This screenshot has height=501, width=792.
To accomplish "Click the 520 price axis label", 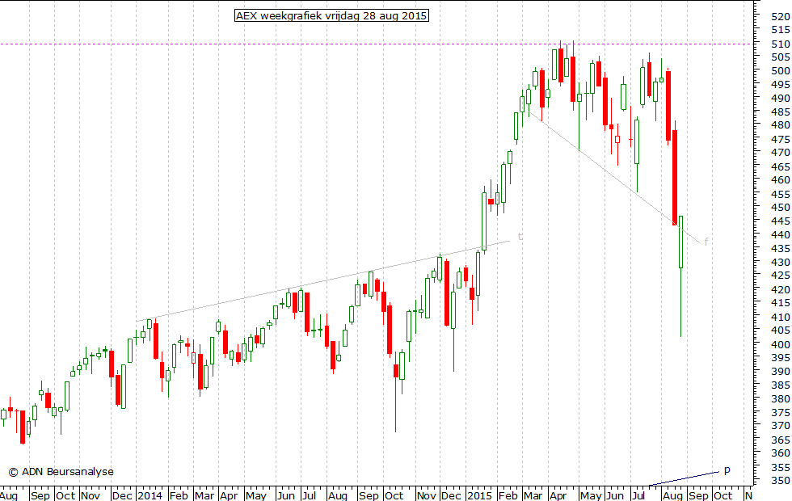I will pyautogui.click(x=781, y=16).
